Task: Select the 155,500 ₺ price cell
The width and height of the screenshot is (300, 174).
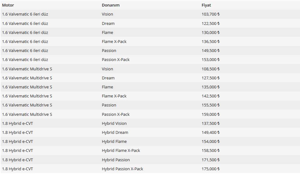Action: 211,105
